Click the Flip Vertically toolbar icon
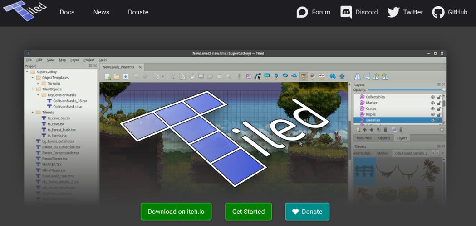476x226 pixels. (x=367, y=76)
